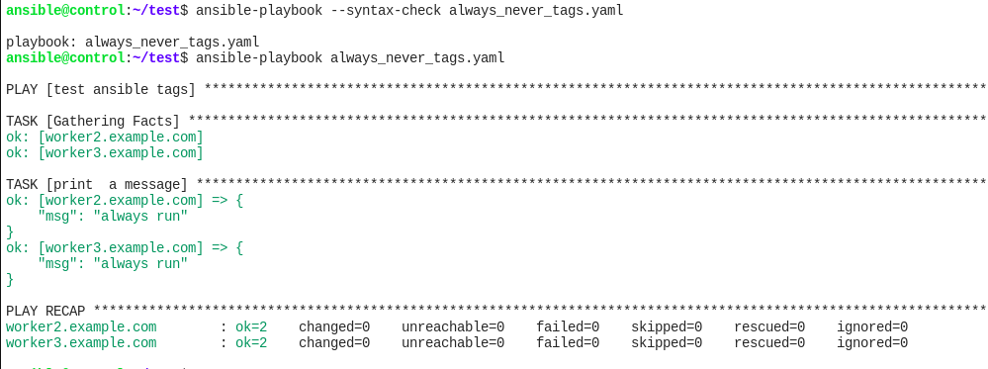Click the second ansible-playbook always_never_tags.yaml command
The width and height of the screenshot is (988, 369).
click(x=350, y=58)
